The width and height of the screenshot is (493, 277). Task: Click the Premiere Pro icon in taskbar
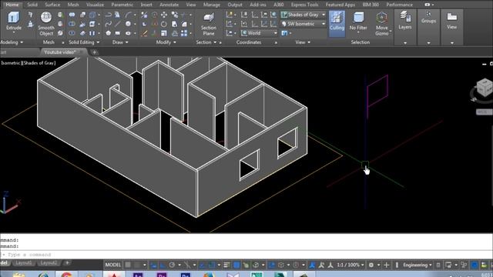[x=162, y=275]
